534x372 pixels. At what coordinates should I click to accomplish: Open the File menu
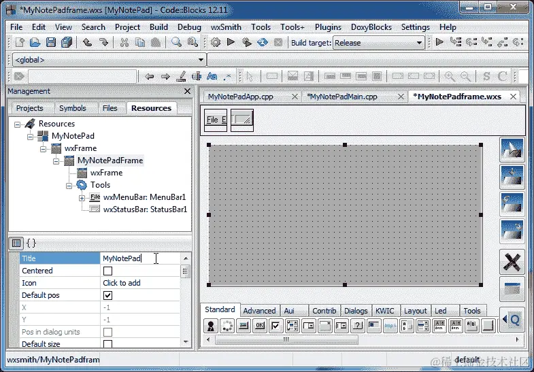(x=16, y=27)
